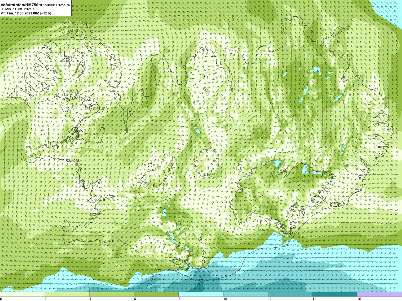Click the legend value '2'
This screenshot has height=301, width=402.
click(x=46, y=299)
